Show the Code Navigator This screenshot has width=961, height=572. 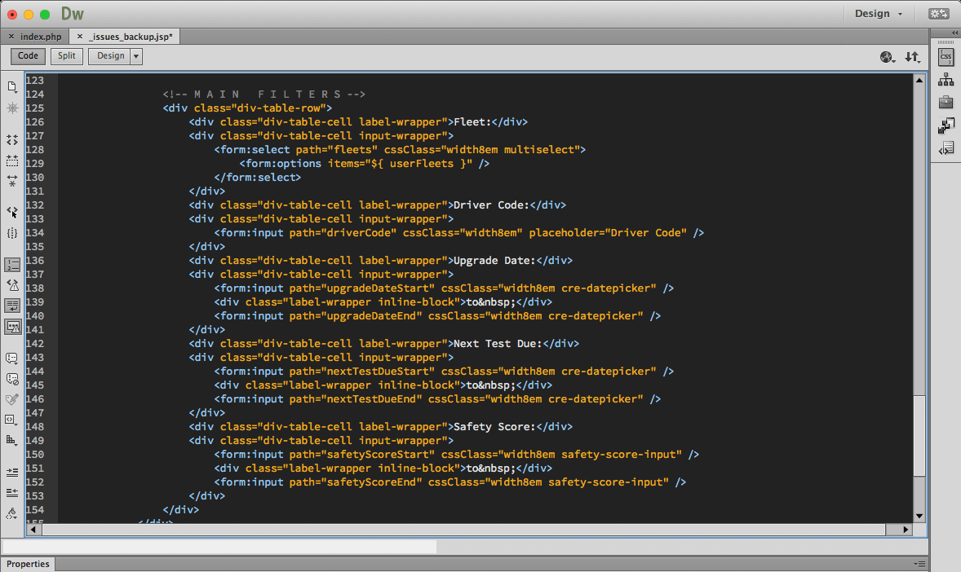tap(12, 108)
